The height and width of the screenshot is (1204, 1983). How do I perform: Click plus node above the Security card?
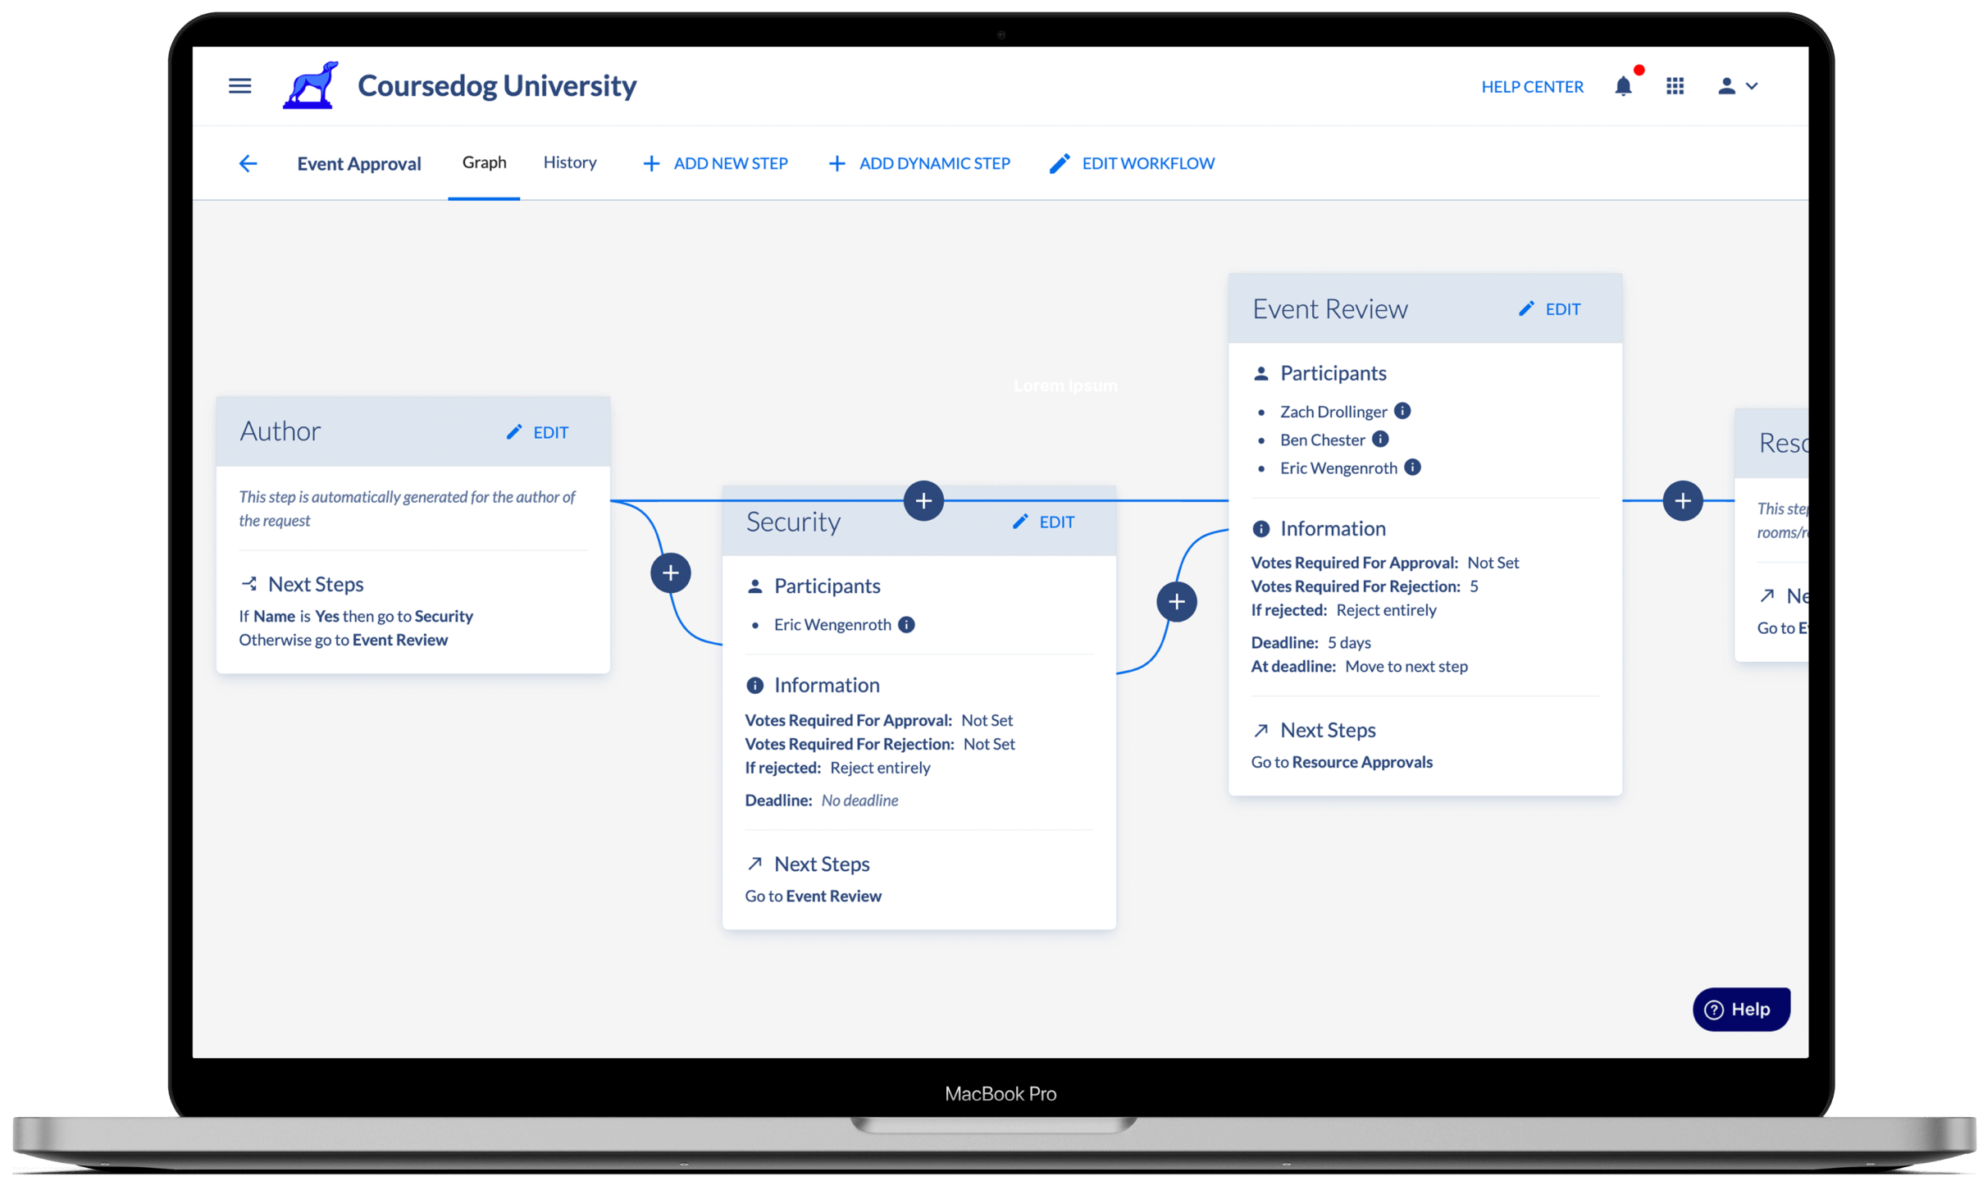click(x=923, y=500)
